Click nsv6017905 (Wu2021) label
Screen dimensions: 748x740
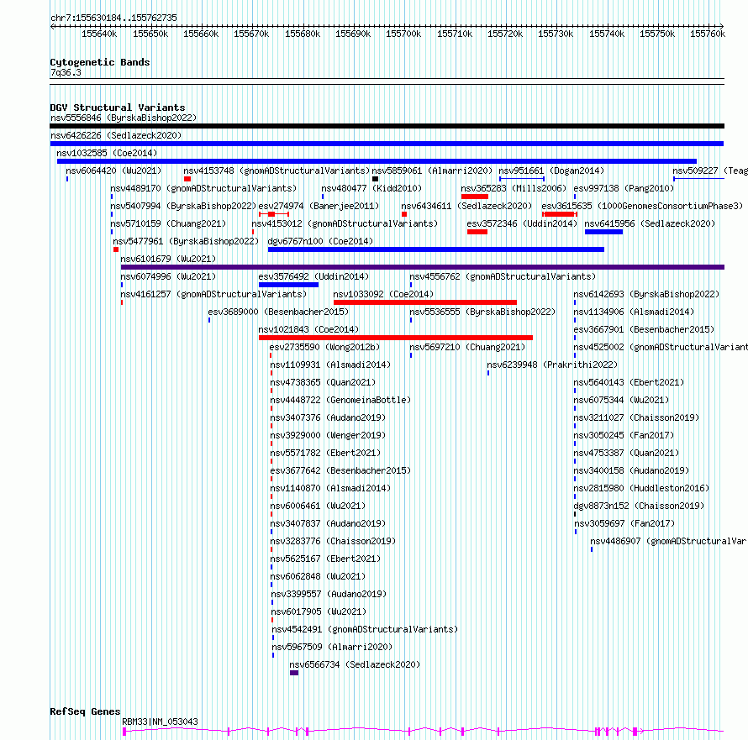click(319, 611)
